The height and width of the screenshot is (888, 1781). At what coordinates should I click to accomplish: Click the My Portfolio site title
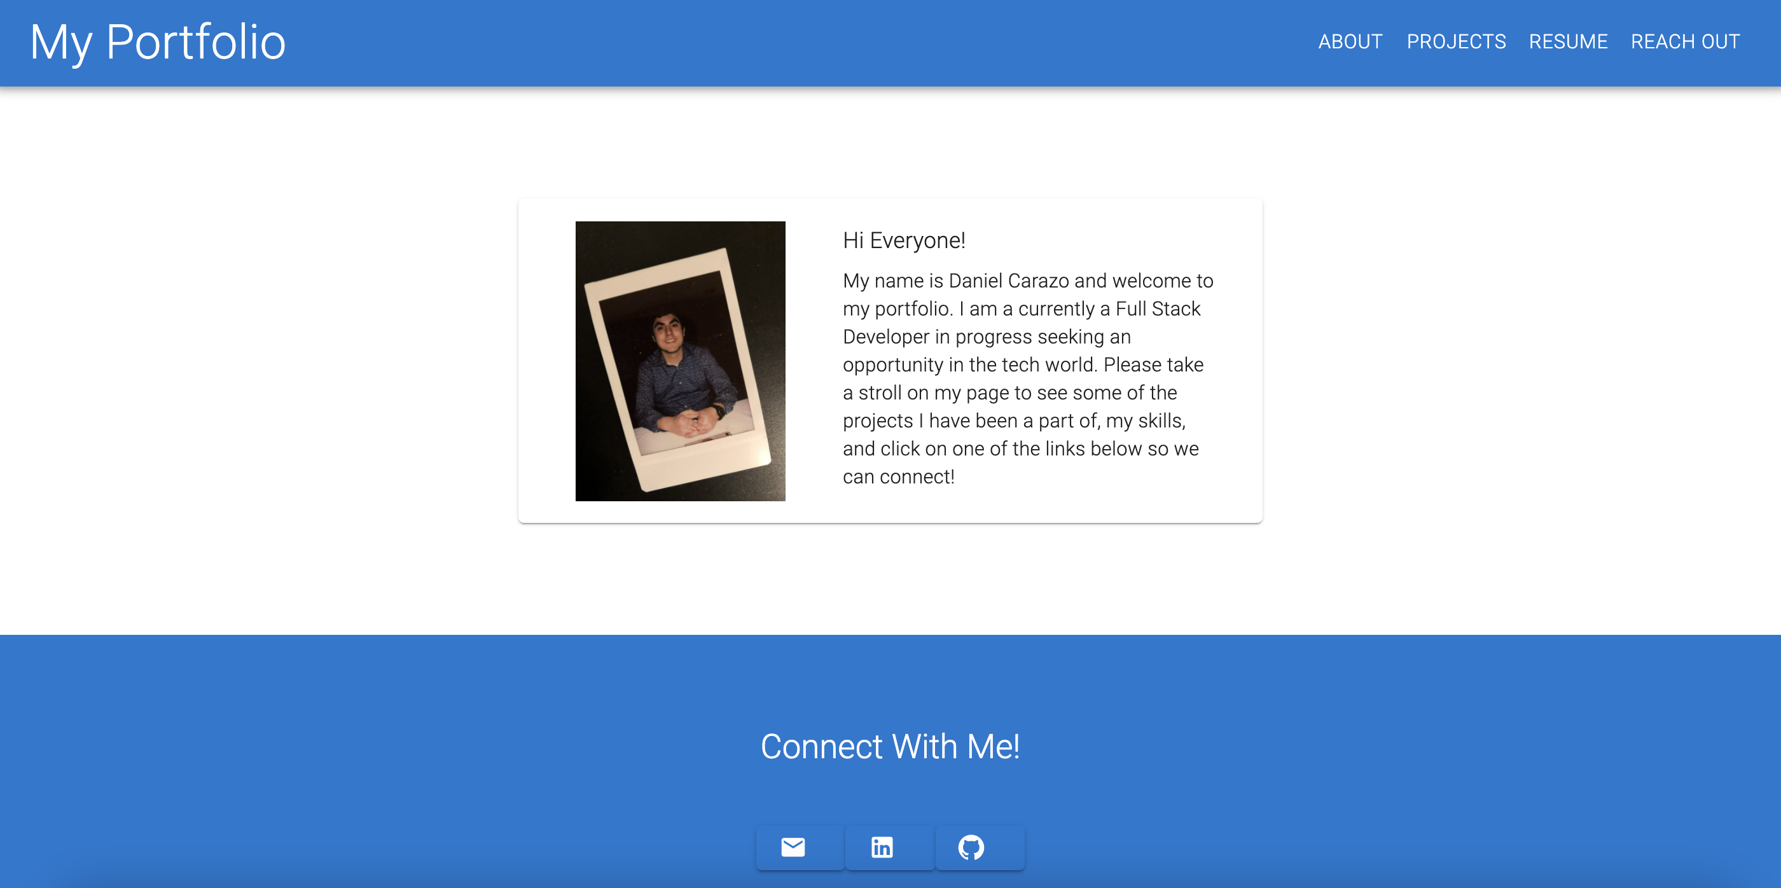[x=158, y=42]
